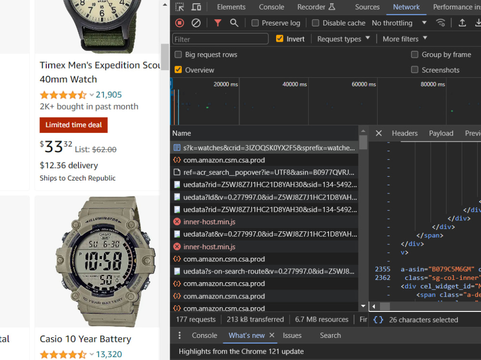Toggle the device toolbar icon
Image resolution: width=481 pixels, height=360 pixels.
click(196, 7)
